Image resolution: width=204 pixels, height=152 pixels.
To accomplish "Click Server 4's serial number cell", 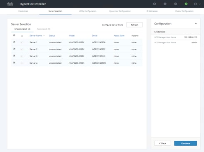I will point(99,63).
